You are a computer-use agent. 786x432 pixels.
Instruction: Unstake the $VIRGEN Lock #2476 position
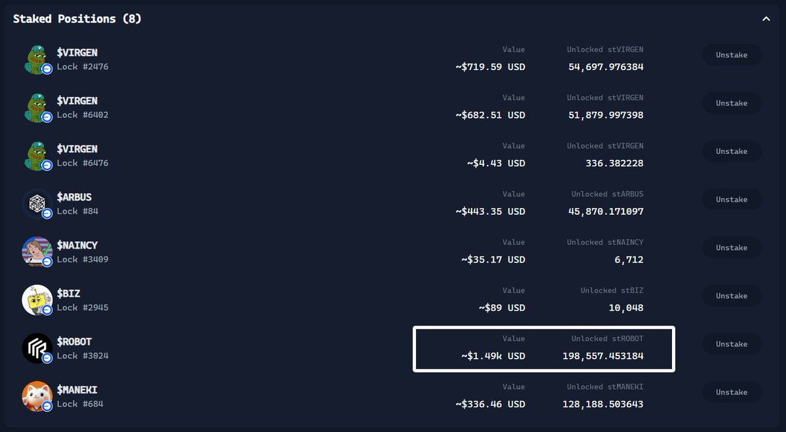click(732, 55)
